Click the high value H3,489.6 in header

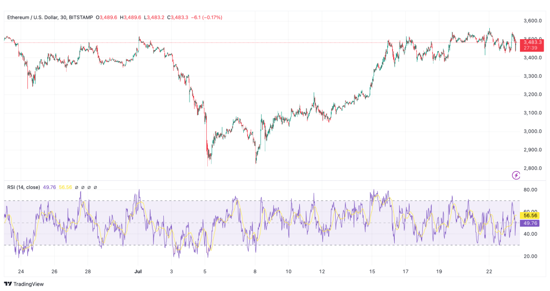(131, 17)
